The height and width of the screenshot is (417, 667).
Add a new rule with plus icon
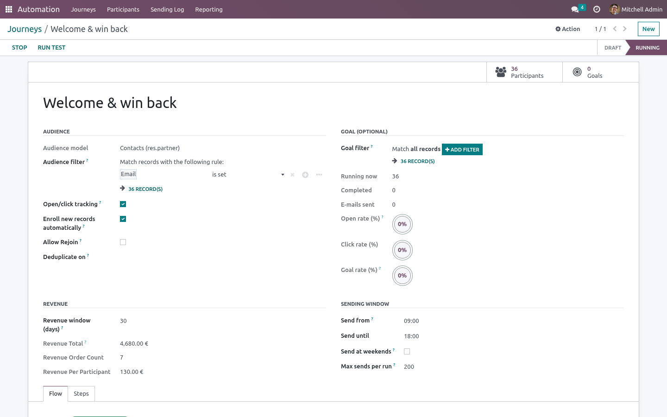click(x=305, y=175)
